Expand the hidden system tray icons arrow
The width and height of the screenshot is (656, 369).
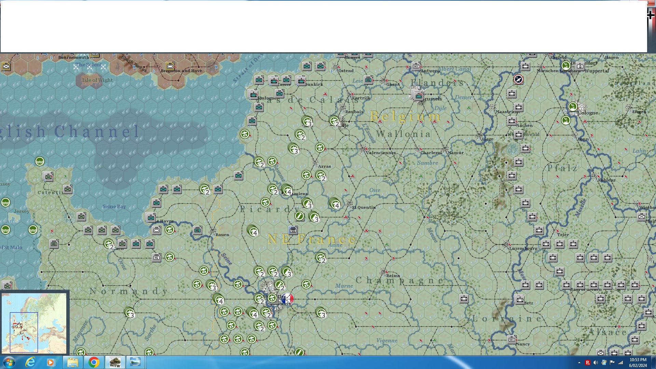pos(579,363)
